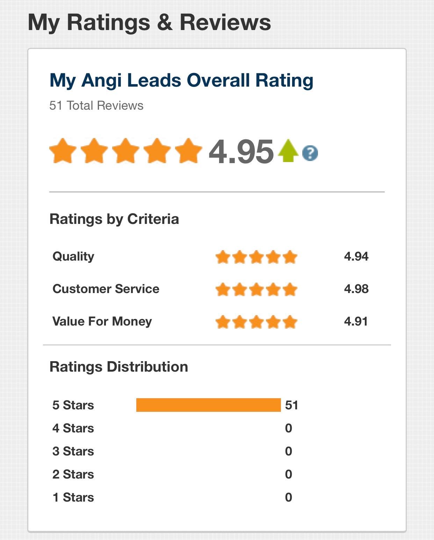Click the Quality star rating icons
Viewport: 434px width, 540px height.
(x=256, y=257)
